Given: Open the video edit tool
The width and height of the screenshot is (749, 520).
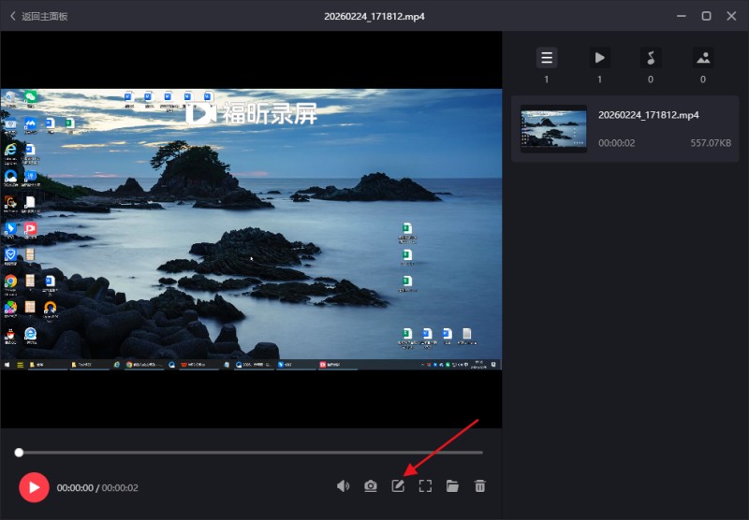Looking at the screenshot, I should pyautogui.click(x=398, y=486).
